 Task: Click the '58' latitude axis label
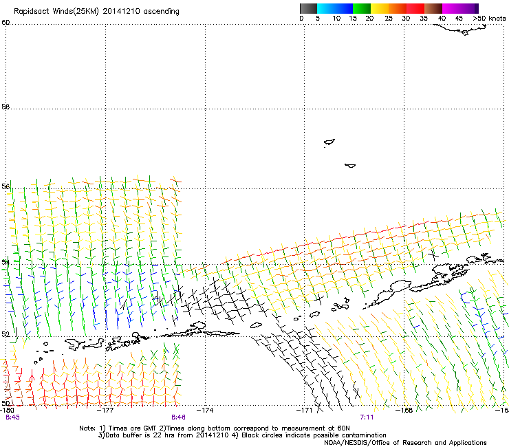pos(6,107)
